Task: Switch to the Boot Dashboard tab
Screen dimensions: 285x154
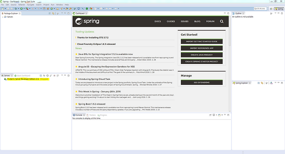Action: click(22, 76)
